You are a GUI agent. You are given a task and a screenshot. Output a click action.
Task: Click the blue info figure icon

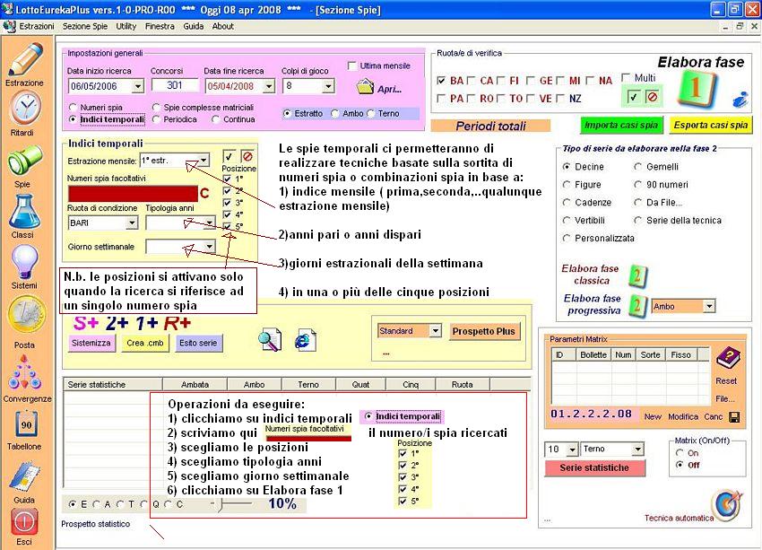point(740,99)
